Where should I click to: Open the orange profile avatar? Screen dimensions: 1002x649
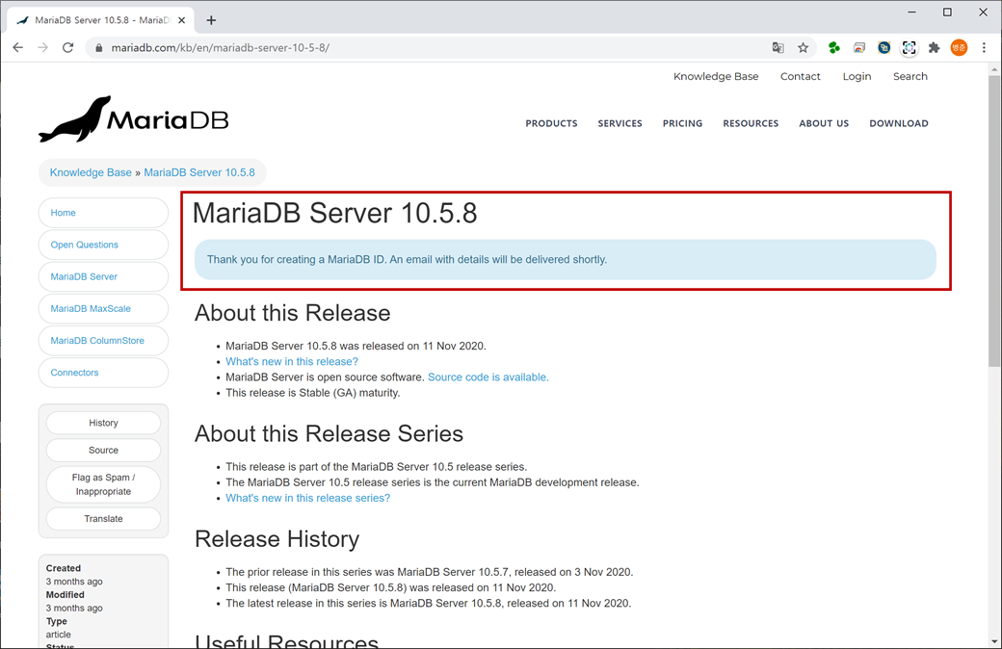pos(959,48)
